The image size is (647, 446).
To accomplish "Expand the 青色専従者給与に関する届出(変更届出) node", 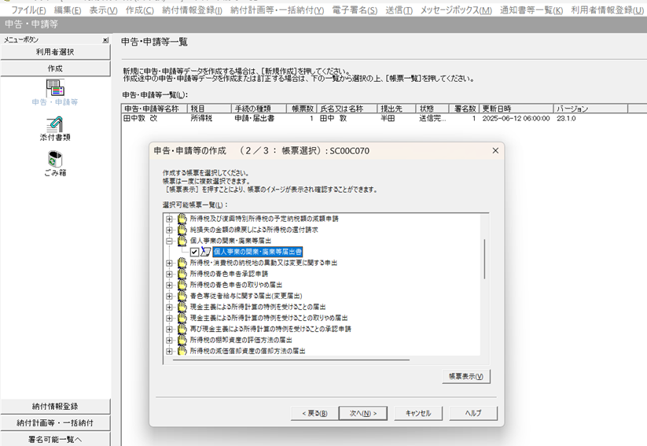I will [x=169, y=296].
